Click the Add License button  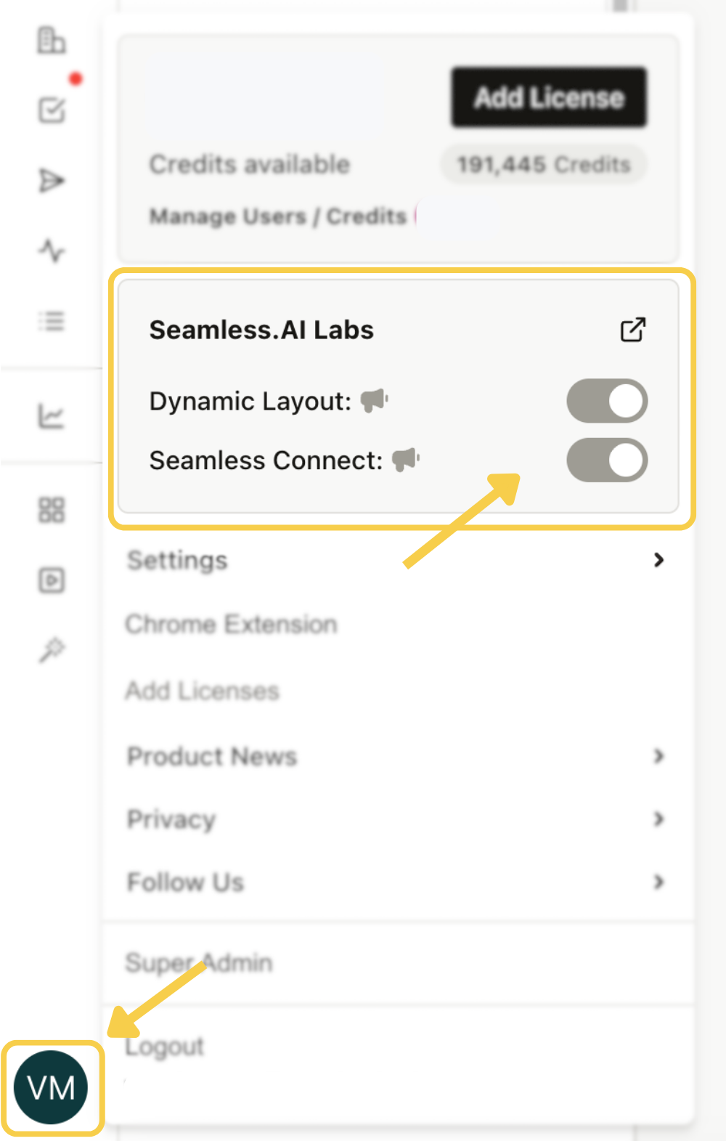point(547,97)
